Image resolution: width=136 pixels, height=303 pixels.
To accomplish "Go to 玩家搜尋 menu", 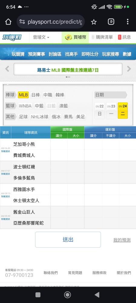I will [x=111, y=54].
